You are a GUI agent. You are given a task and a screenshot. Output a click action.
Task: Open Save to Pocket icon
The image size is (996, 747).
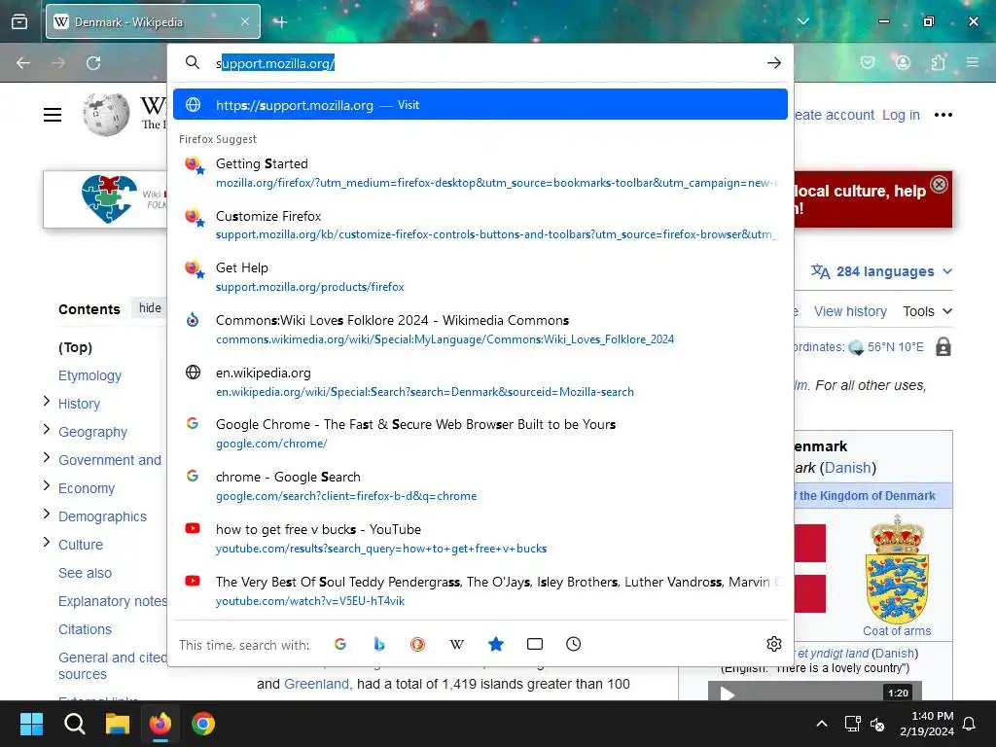[867, 62]
